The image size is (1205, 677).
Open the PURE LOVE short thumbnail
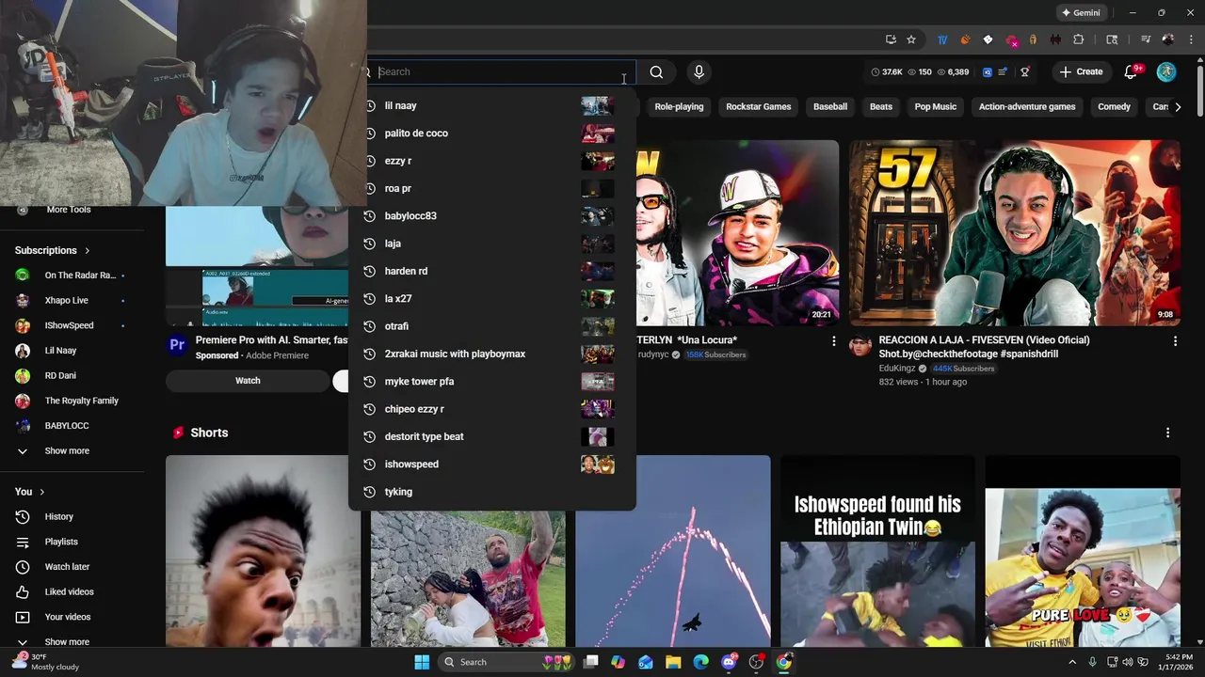pos(1083,552)
